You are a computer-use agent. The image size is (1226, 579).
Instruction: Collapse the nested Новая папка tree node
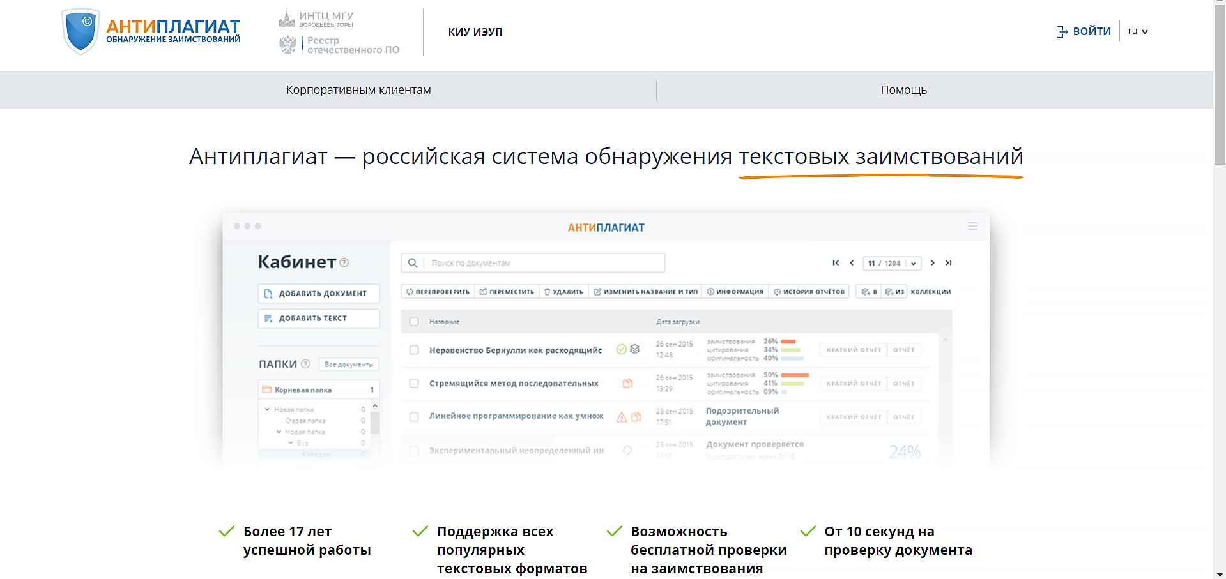279,432
